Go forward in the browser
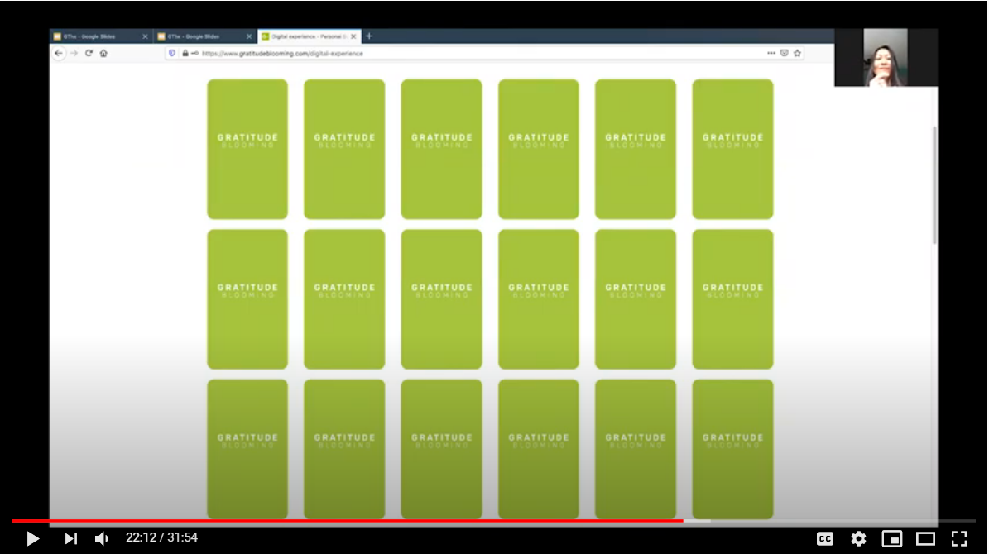Screen dimensions: 989x554 tap(74, 54)
